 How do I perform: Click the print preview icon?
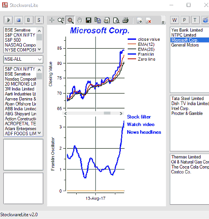[x=116, y=20]
